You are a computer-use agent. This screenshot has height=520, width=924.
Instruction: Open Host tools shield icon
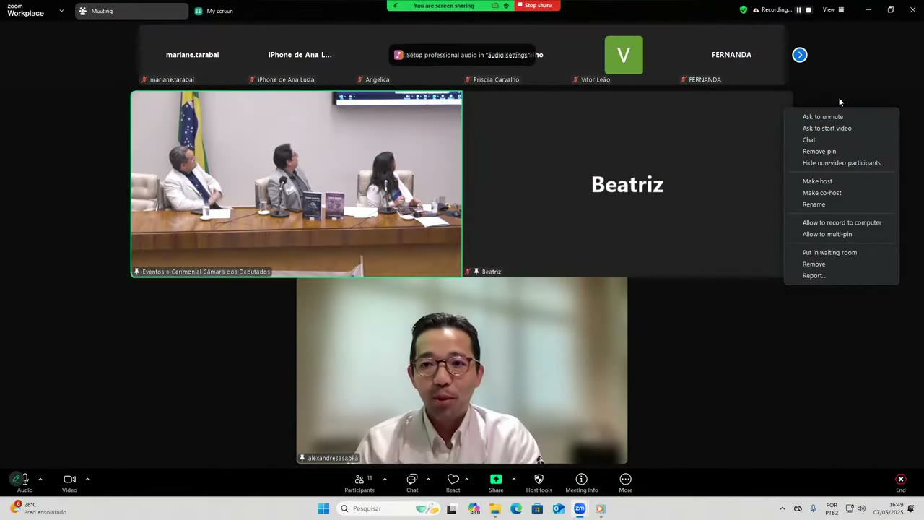pyautogui.click(x=539, y=480)
